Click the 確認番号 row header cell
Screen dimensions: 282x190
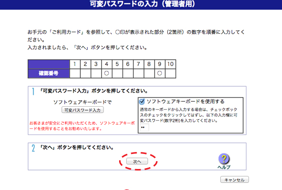click(x=49, y=74)
